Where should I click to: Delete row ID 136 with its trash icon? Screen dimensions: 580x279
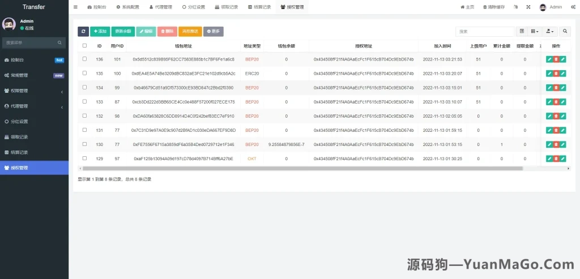[x=556, y=59]
